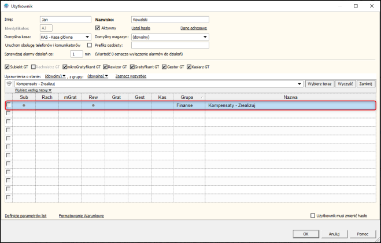This screenshot has height=243, width=381.
Task: Click into the Nazwisko field
Action: (170, 20)
